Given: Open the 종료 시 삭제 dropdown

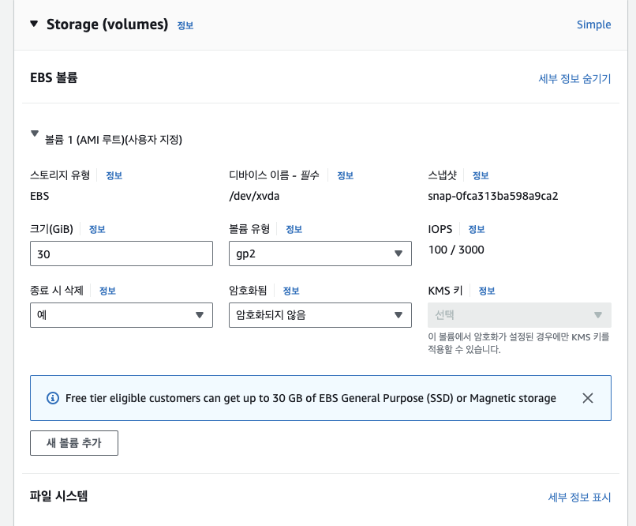Looking at the screenshot, I should [121, 315].
